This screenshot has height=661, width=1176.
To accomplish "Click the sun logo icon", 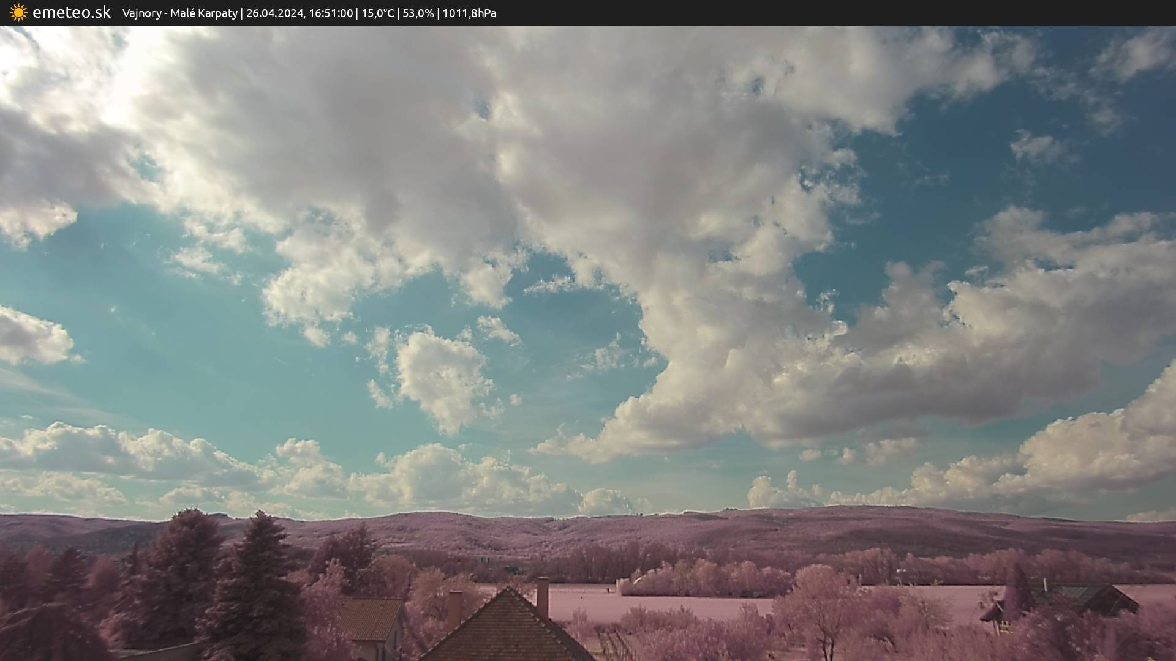I will 18,12.
